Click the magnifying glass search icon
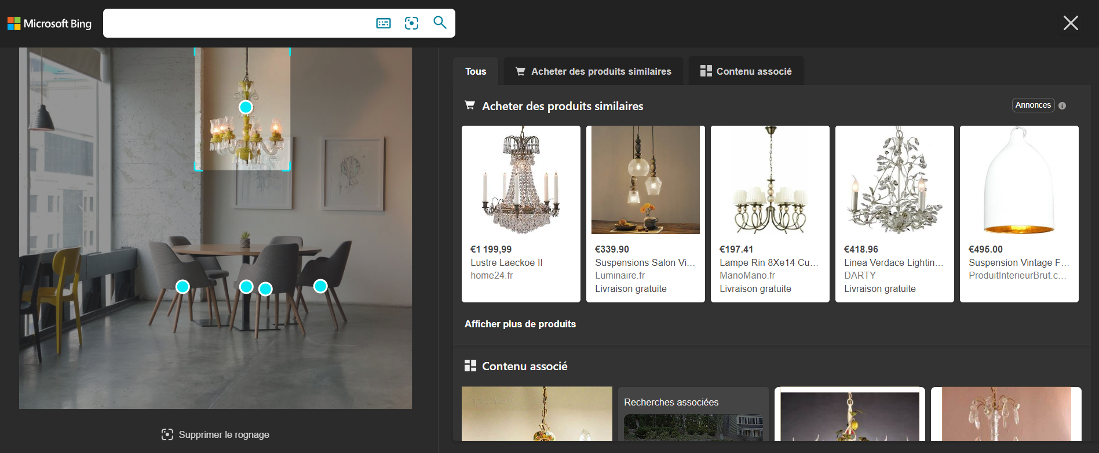 click(440, 23)
